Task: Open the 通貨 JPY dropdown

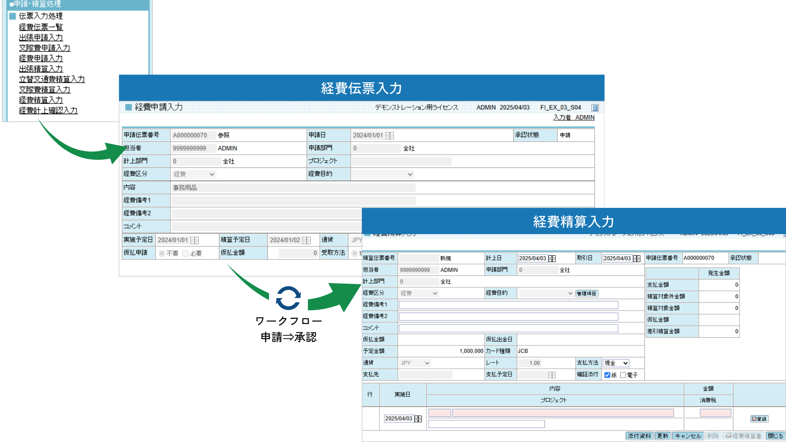Action: pyautogui.click(x=415, y=363)
